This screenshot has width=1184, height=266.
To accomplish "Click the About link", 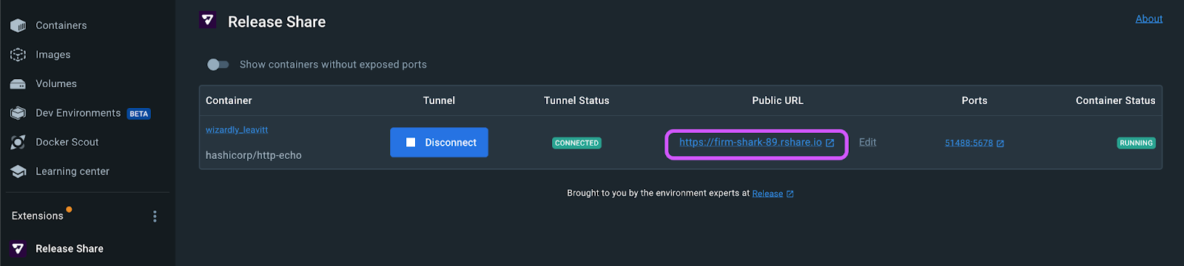I will point(1148,18).
